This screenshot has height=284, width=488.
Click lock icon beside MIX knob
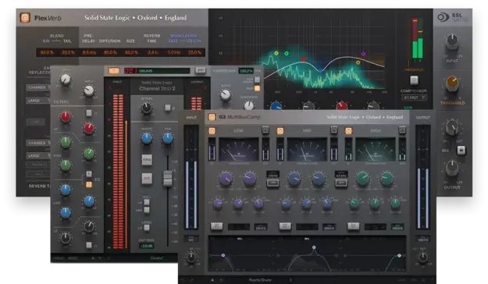tap(461, 151)
